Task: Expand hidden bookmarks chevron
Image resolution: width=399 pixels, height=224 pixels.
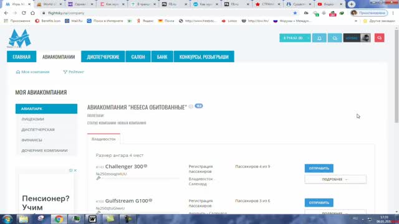Action: pyautogui.click(x=356, y=21)
